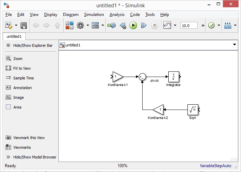
Task: Expand the Data Inspector dropdown arrow
Action: pyautogui.click(x=175, y=25)
